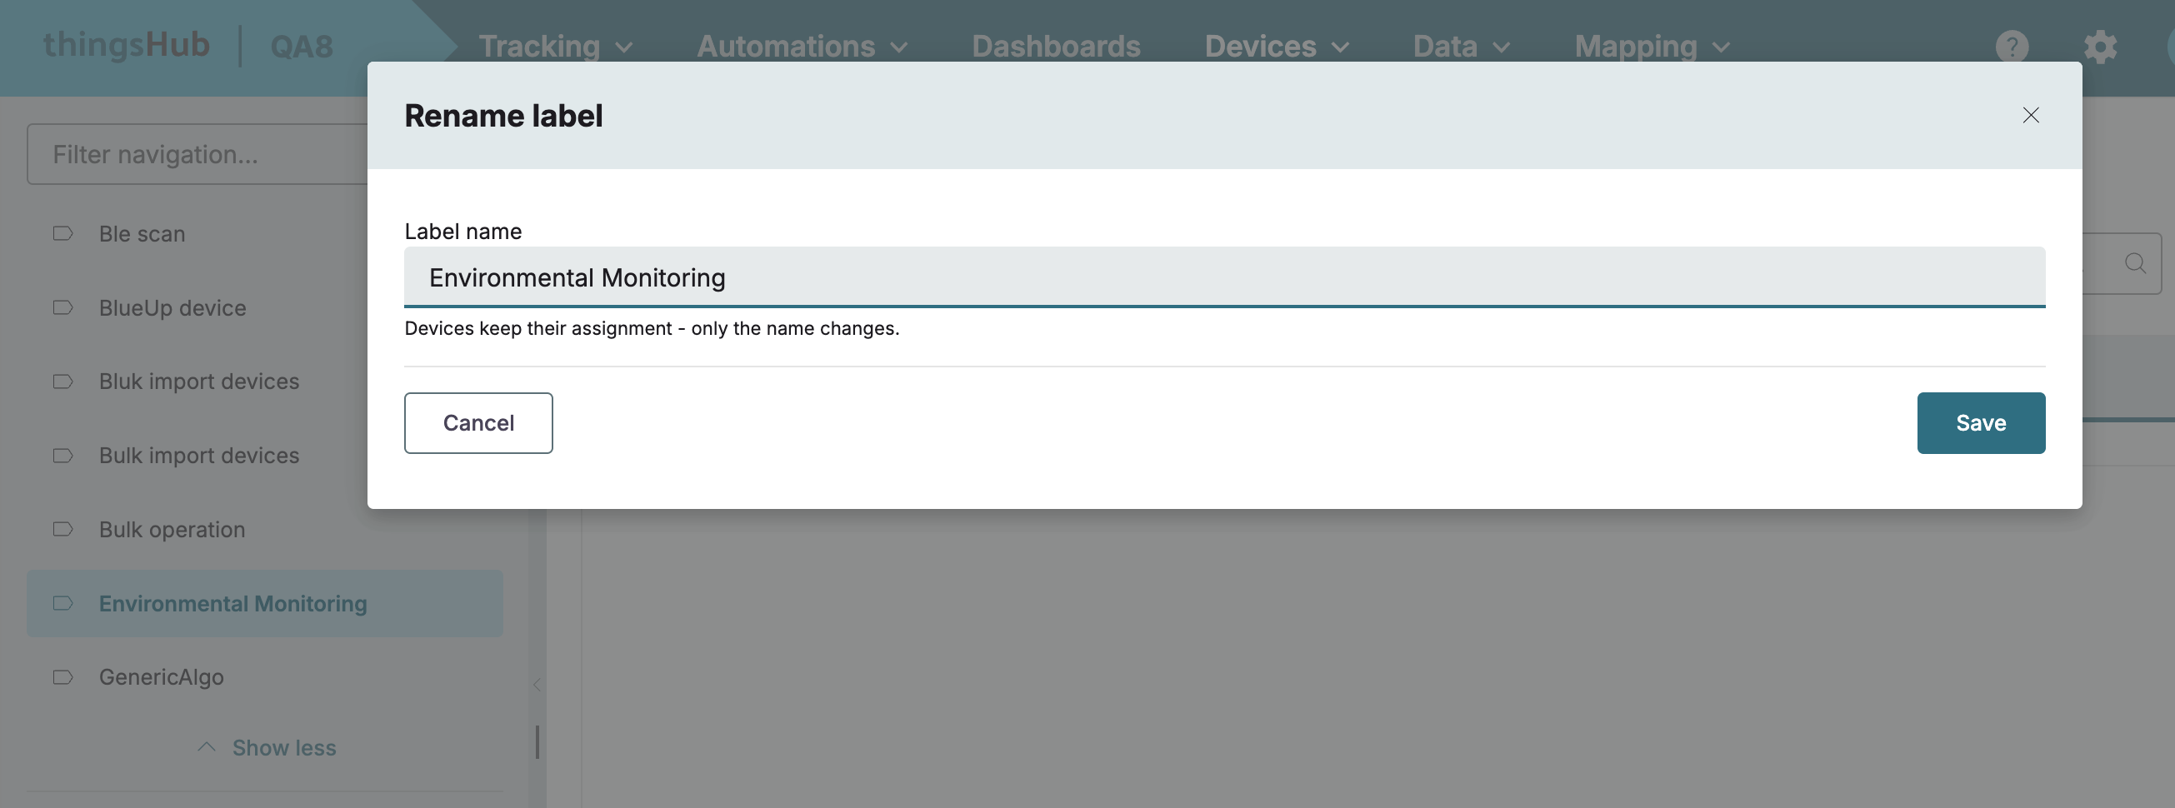Select the Bluk import devices label
2175x808 pixels.
click(198, 382)
